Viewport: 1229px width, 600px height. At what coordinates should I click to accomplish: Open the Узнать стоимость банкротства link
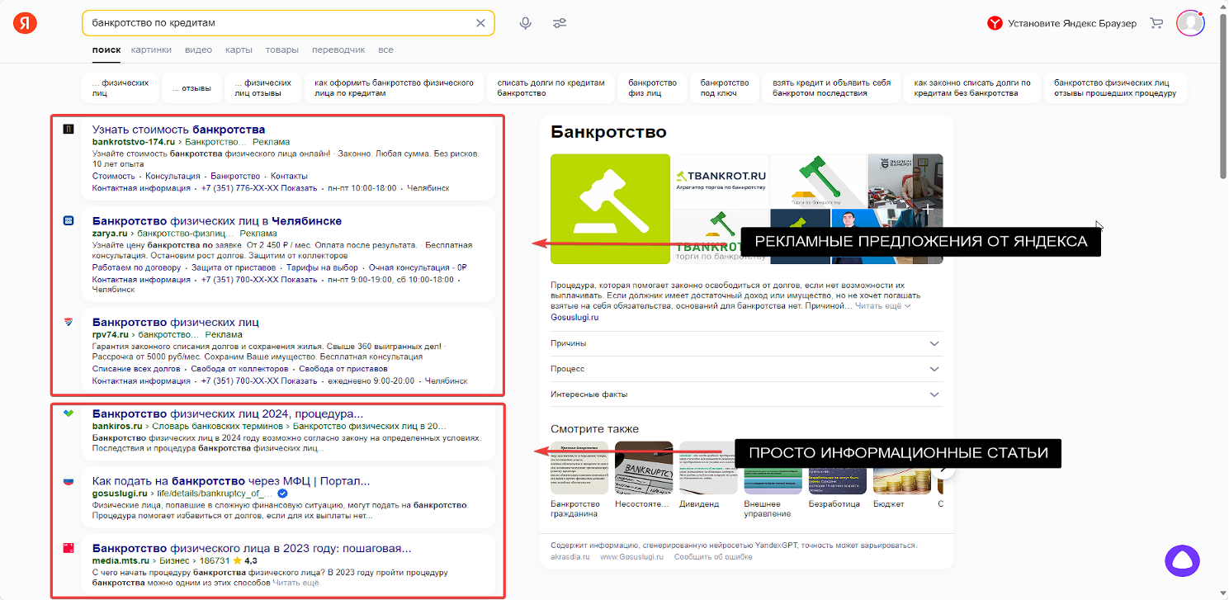[x=178, y=130]
